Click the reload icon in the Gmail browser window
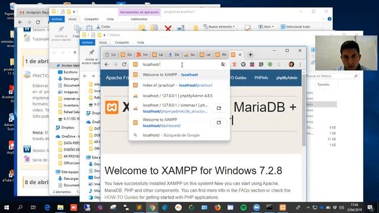The width and height of the screenshot is (379, 213). (x=38, y=22)
